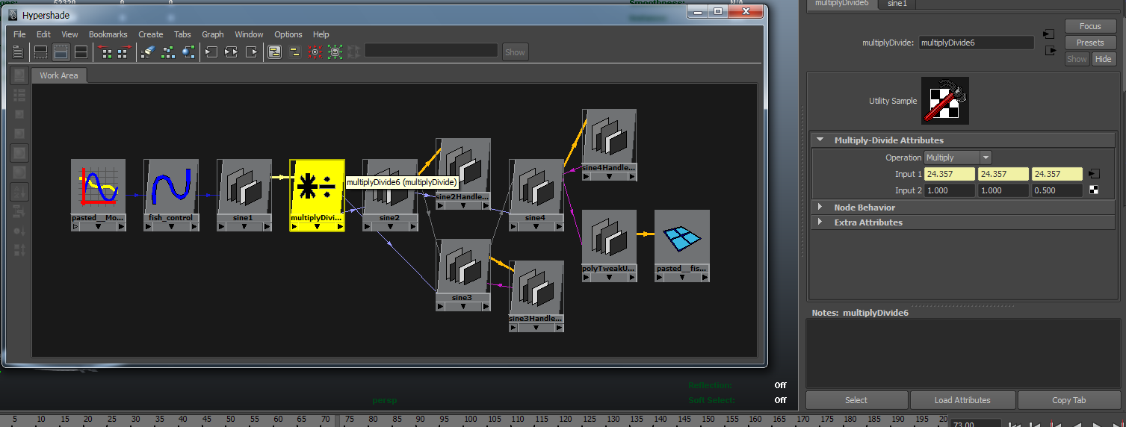This screenshot has width=1126, height=427.
Task: Show output connections toolbar icon
Action: click(252, 52)
